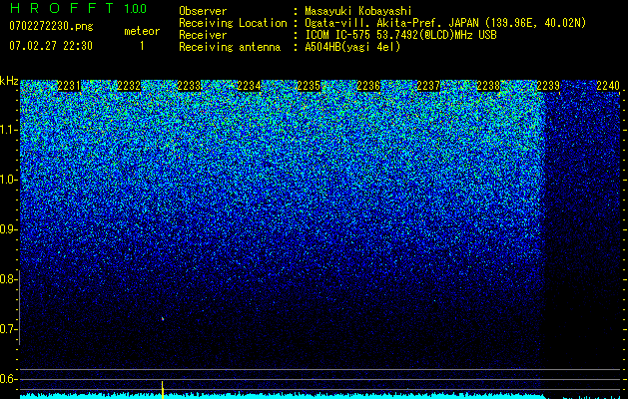This screenshot has width=628, height=399.
Task: Click the date stamp 07.02.27 22:30
Action: (51, 46)
